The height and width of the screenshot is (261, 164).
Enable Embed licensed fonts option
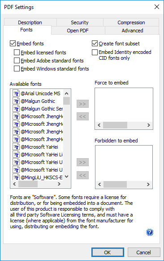[x=17, y=53]
